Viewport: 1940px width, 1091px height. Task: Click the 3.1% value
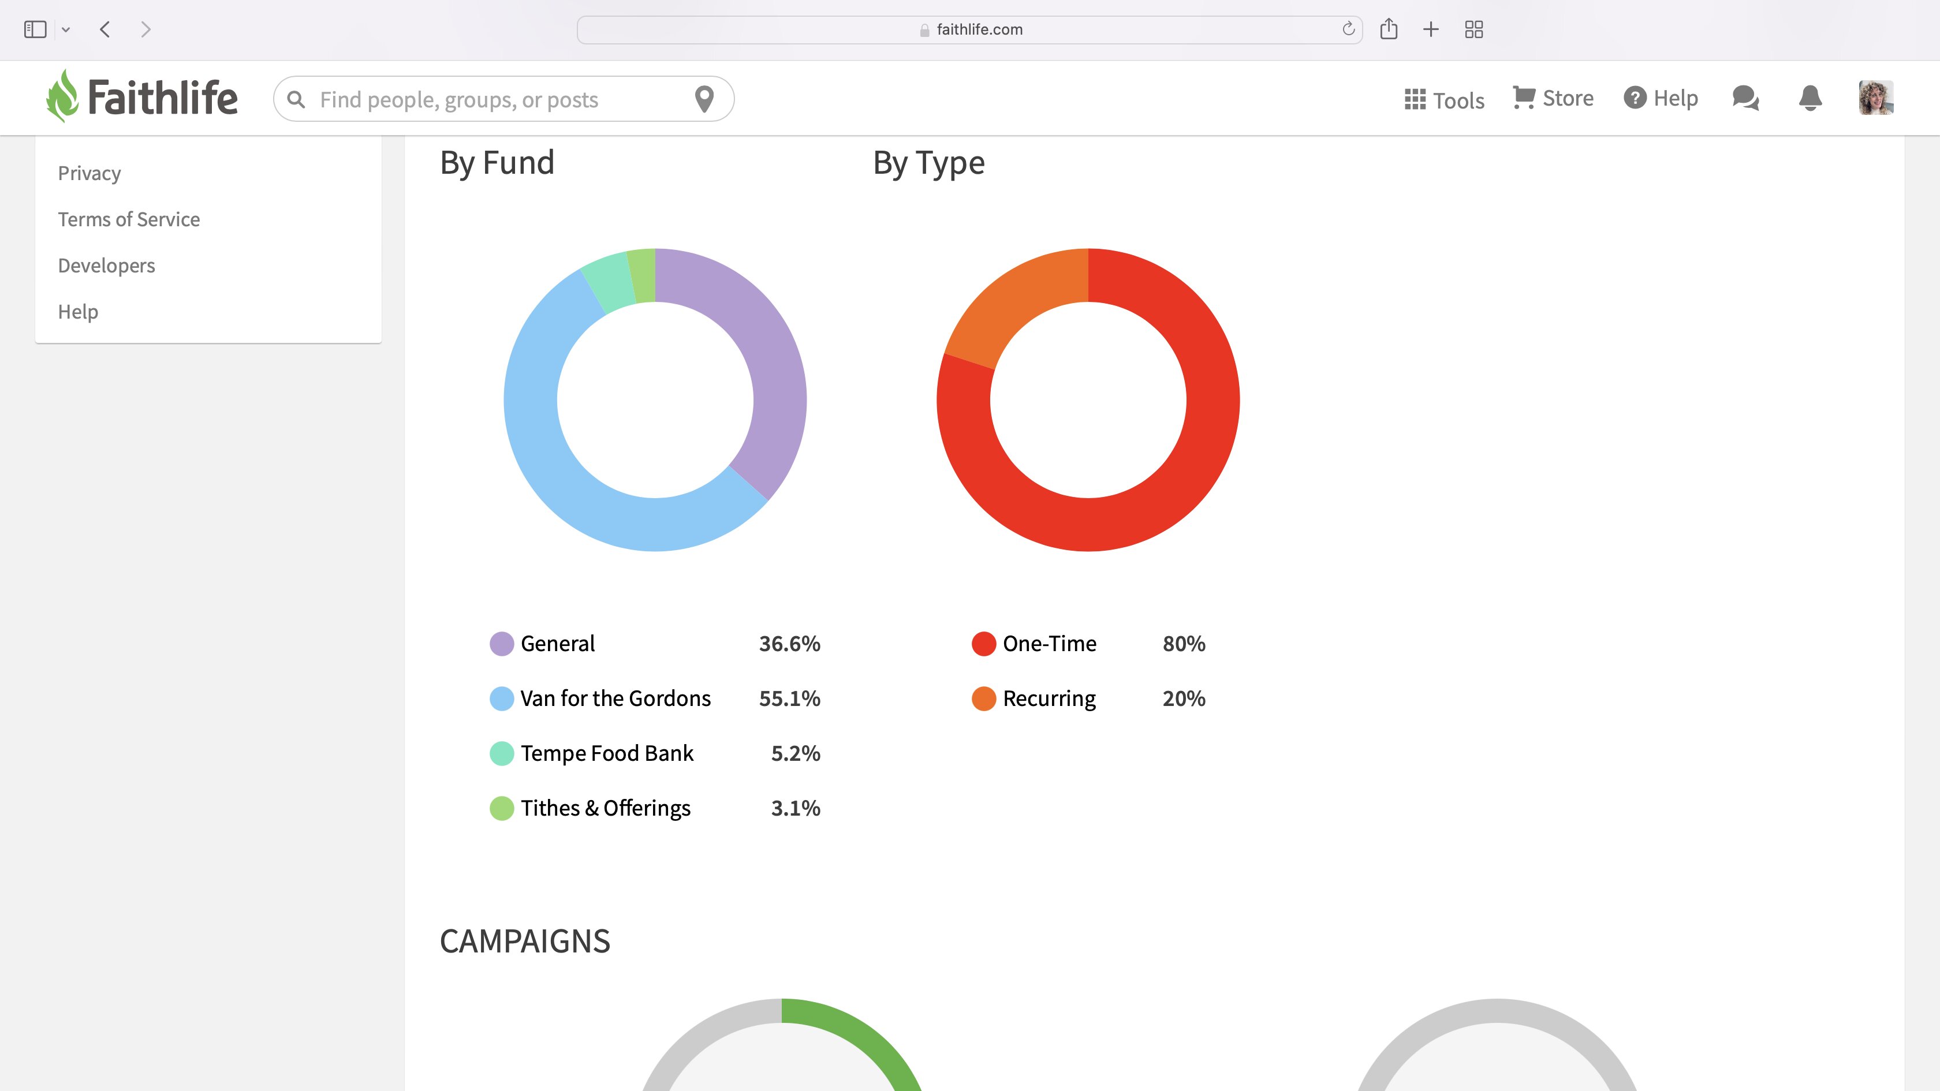pyautogui.click(x=795, y=809)
